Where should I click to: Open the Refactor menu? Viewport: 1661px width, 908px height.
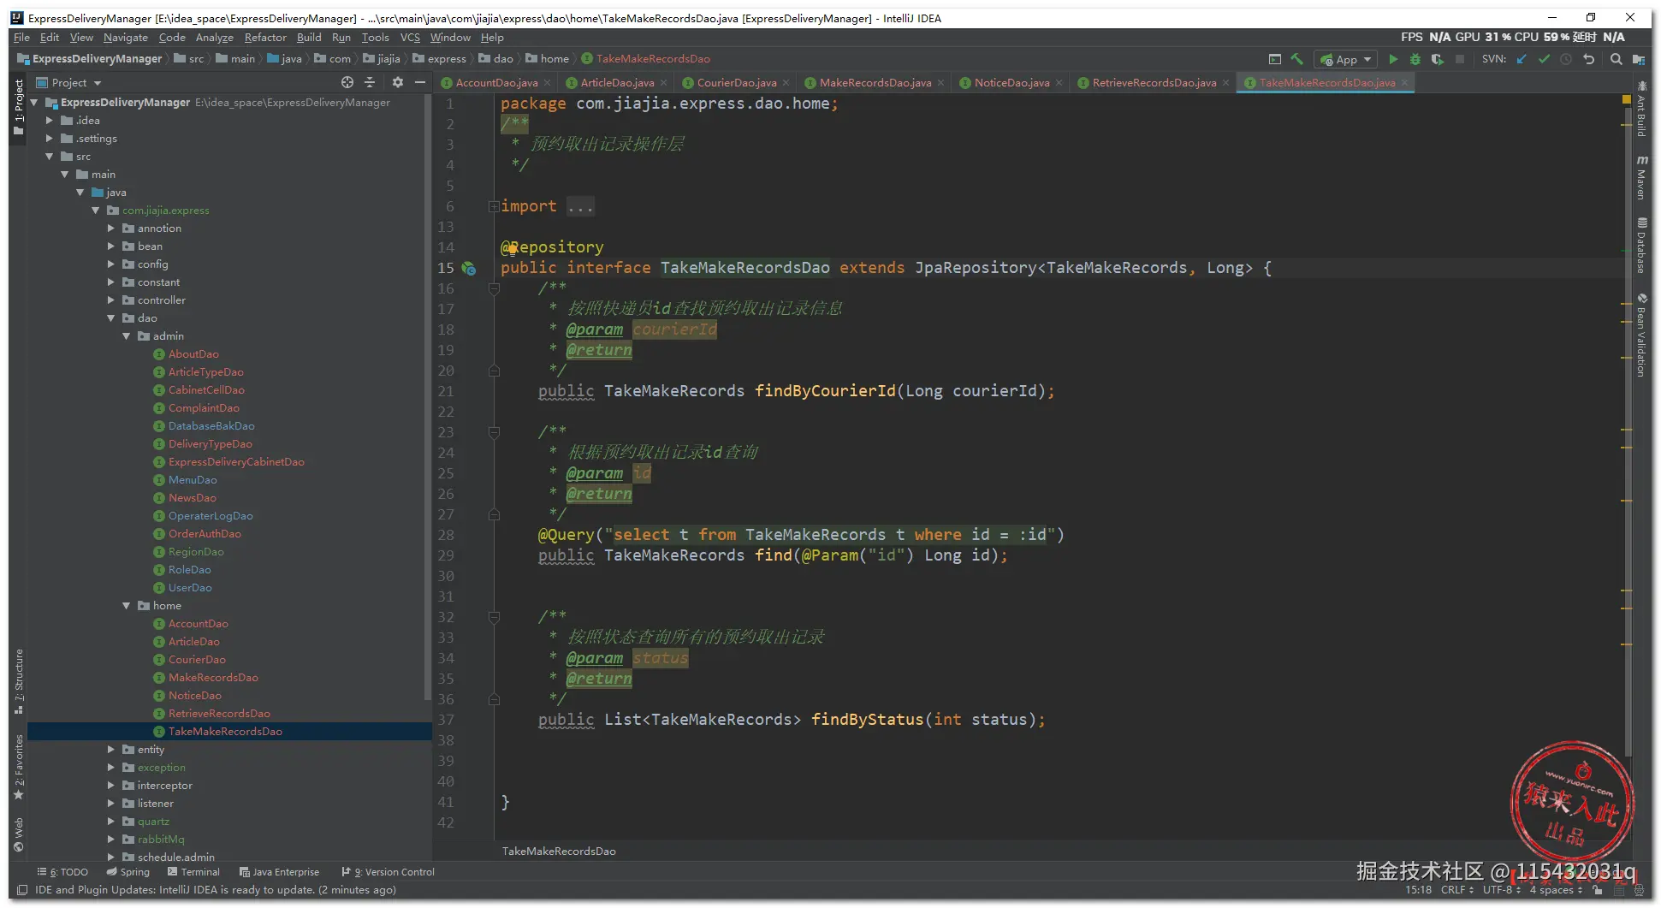click(x=265, y=38)
